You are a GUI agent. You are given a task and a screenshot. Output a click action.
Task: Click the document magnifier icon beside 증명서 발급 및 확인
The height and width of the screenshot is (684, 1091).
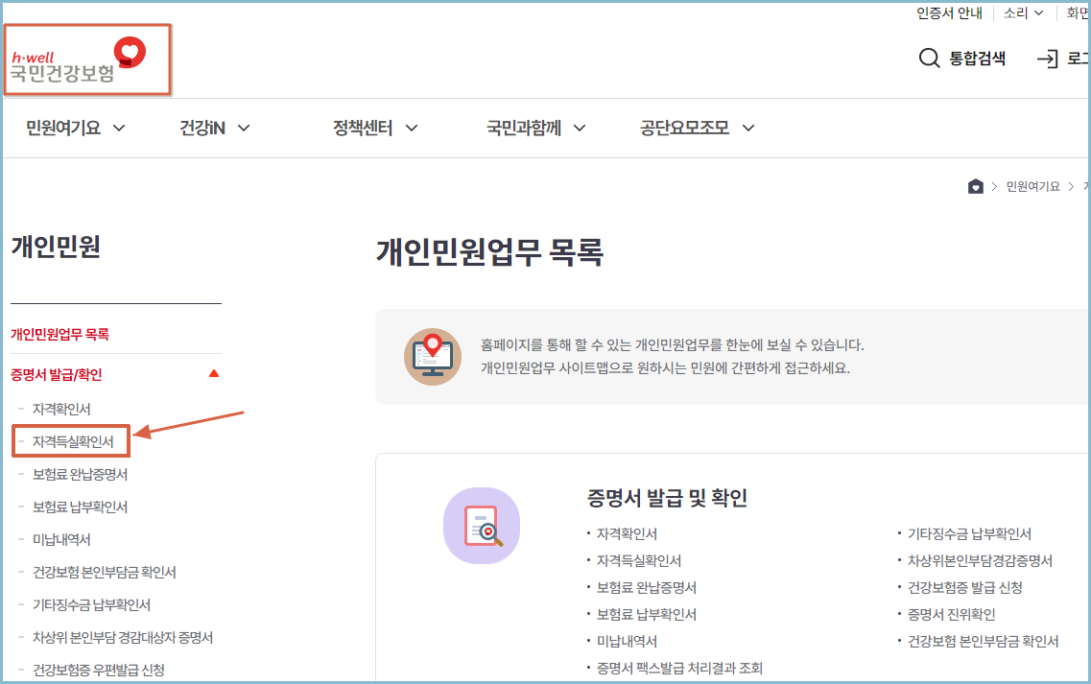(481, 526)
